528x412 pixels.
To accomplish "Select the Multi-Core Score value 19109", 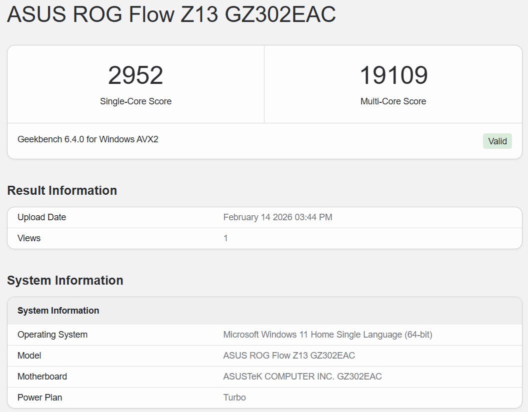I will [x=393, y=75].
